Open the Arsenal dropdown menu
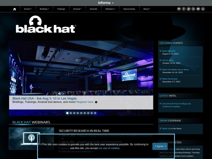Viewport: 212px width, 159px height. click(77, 9)
